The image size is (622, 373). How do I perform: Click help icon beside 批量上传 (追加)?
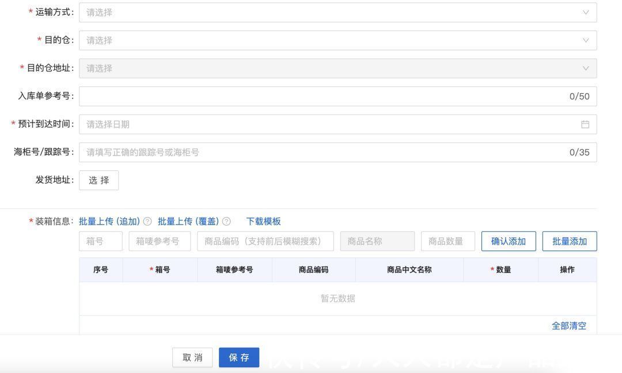(147, 221)
